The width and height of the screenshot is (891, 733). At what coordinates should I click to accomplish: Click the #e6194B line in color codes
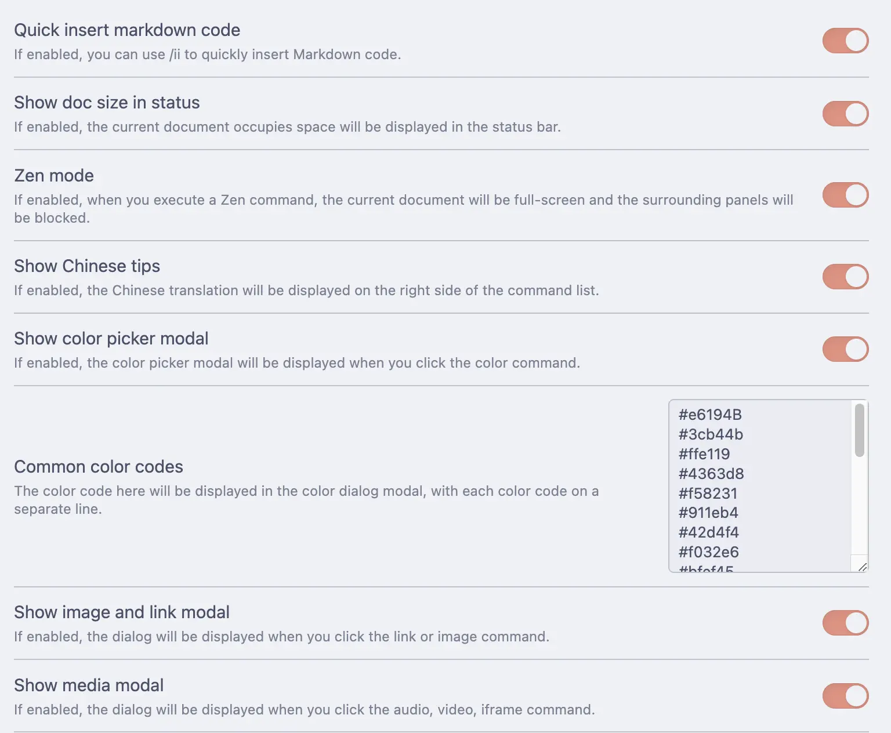(710, 415)
